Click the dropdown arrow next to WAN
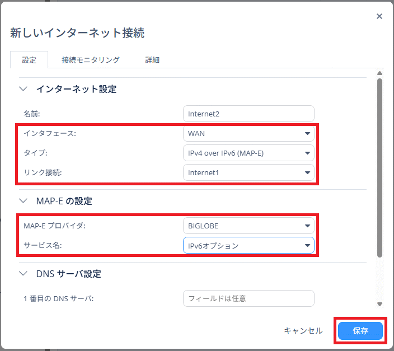This screenshot has height=351, width=394. point(307,133)
